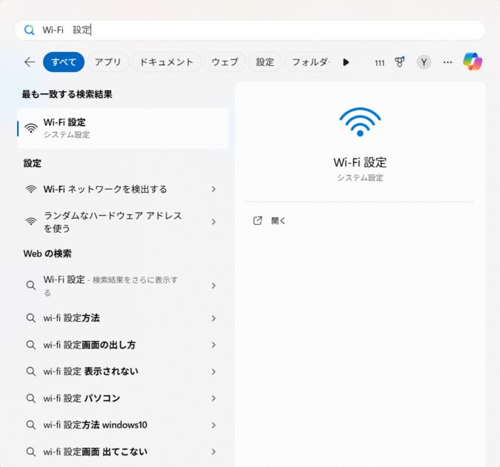500x467 pixels.
Task: Expand chevron for wi-fi 設定画面 出てこない
Action: (213, 451)
